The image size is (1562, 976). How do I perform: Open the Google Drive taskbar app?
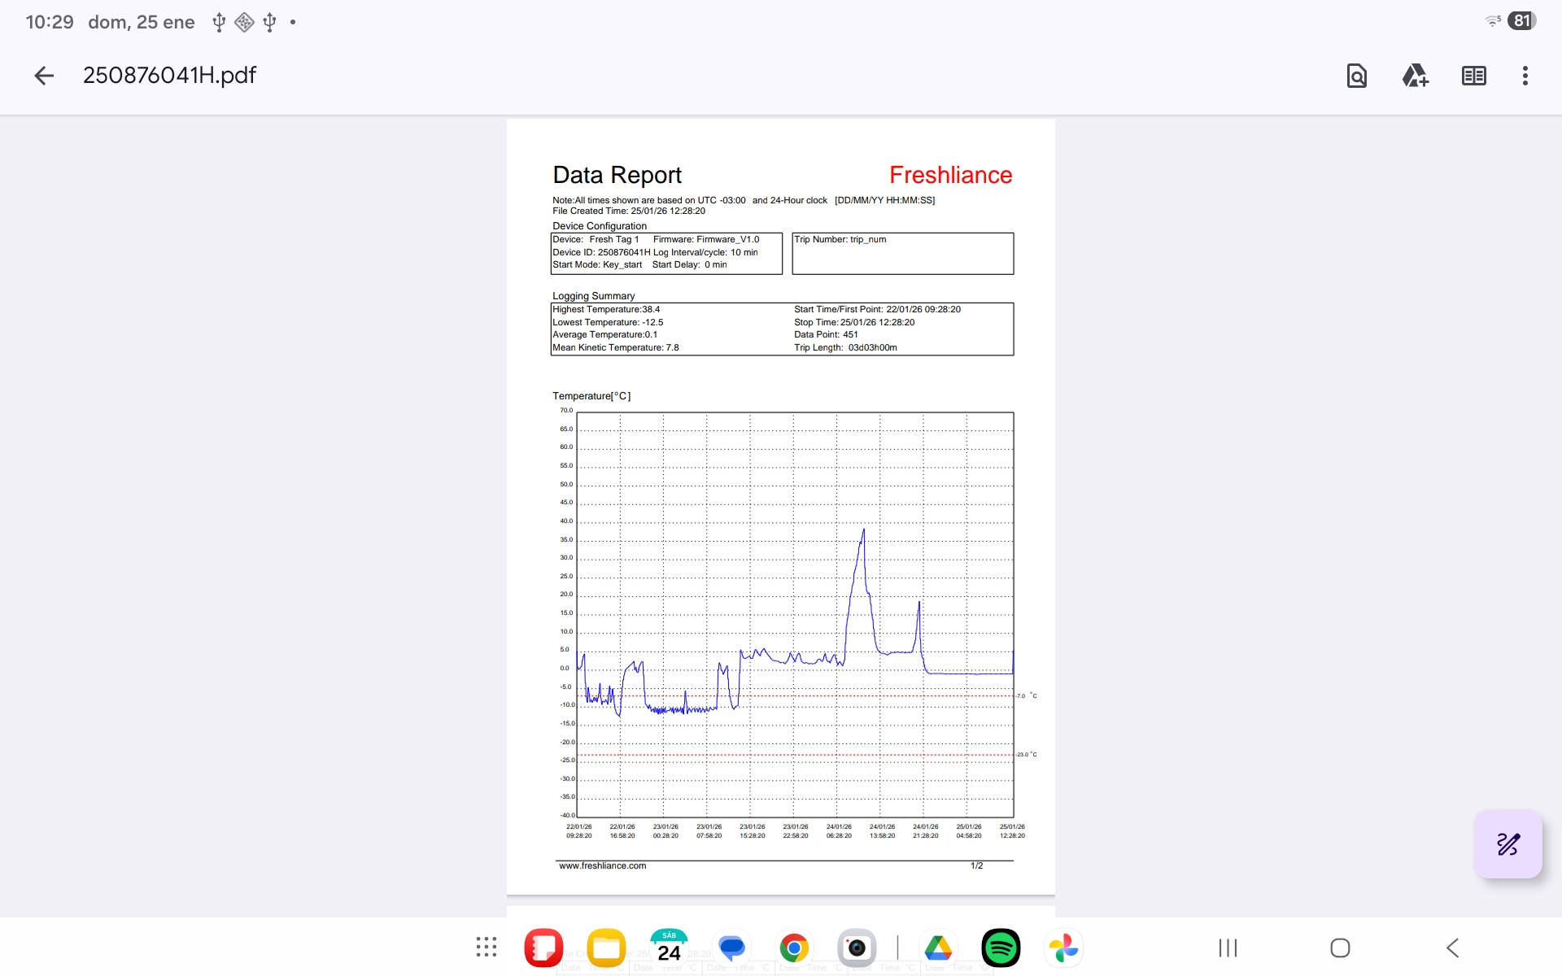coord(938,948)
